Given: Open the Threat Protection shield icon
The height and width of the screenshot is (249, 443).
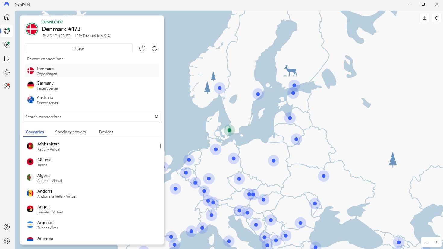Looking at the screenshot, I should coord(7,45).
